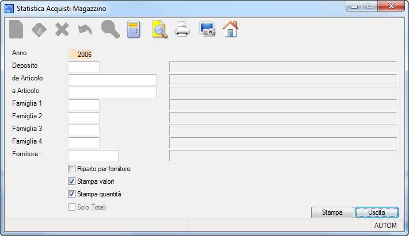Click the gray magnifier search icon
This screenshot has width=409, height=236.
point(111,29)
